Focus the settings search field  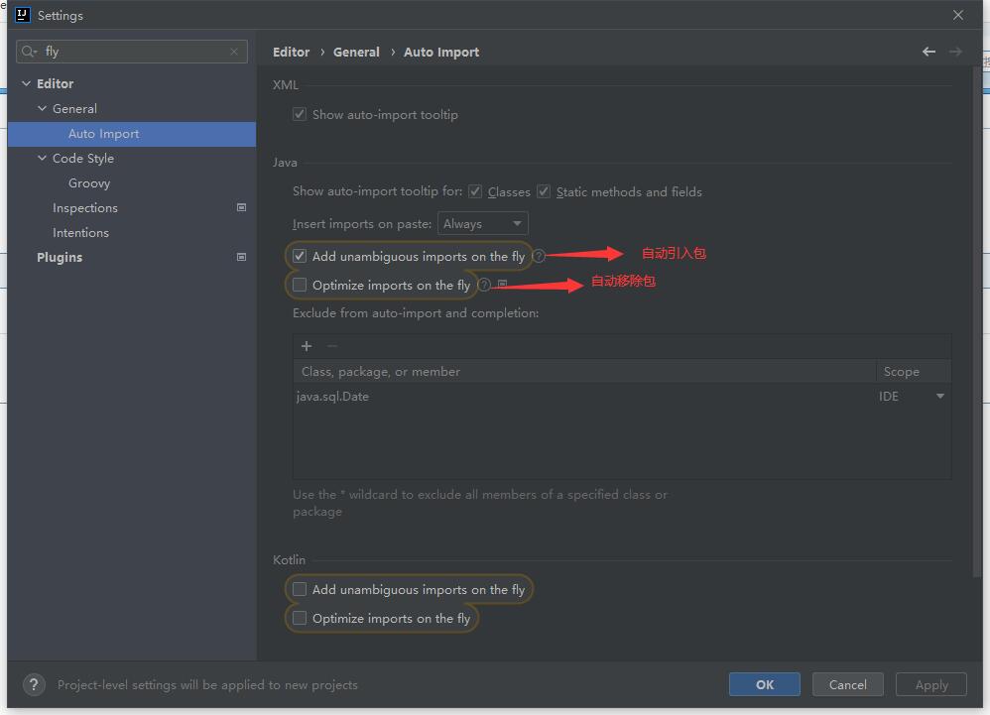(133, 52)
